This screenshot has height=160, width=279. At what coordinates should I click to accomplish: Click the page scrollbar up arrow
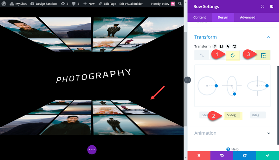[x=185, y=2]
